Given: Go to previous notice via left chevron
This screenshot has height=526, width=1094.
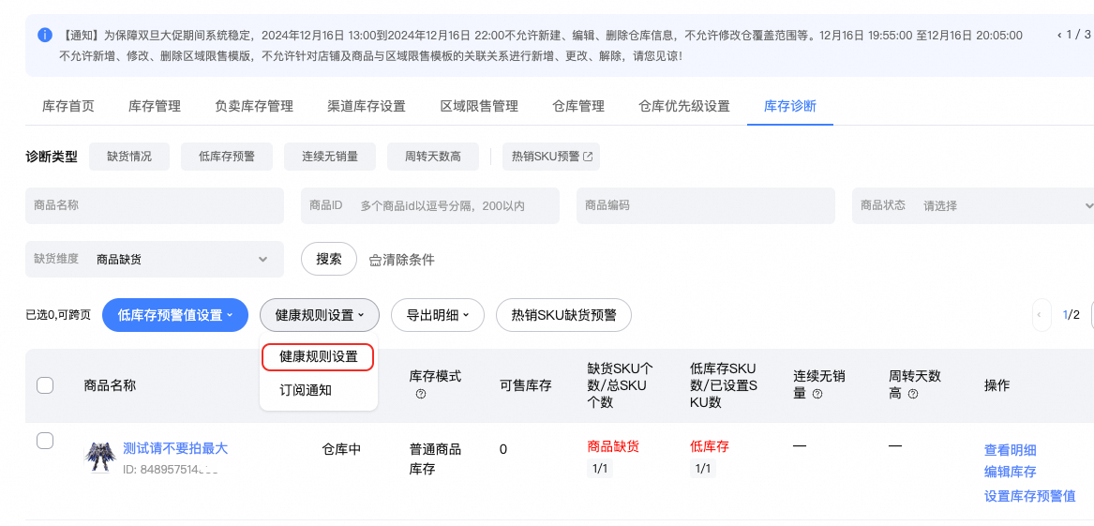Looking at the screenshot, I should pyautogui.click(x=1060, y=34).
